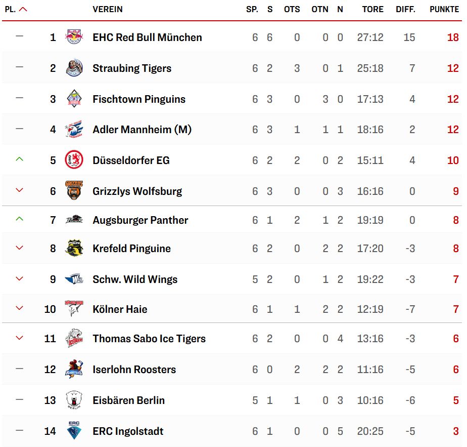Click the Düsseldorfer EG round red logo
The height and width of the screenshot is (447, 467).
[x=74, y=160]
